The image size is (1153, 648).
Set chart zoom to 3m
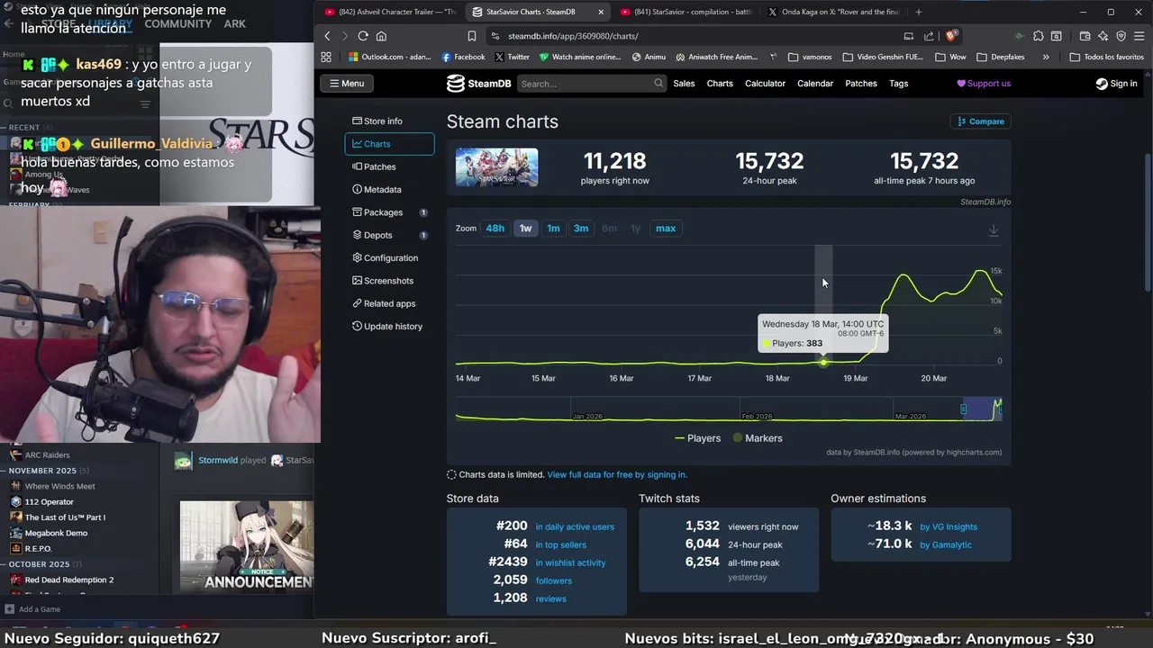pos(581,229)
